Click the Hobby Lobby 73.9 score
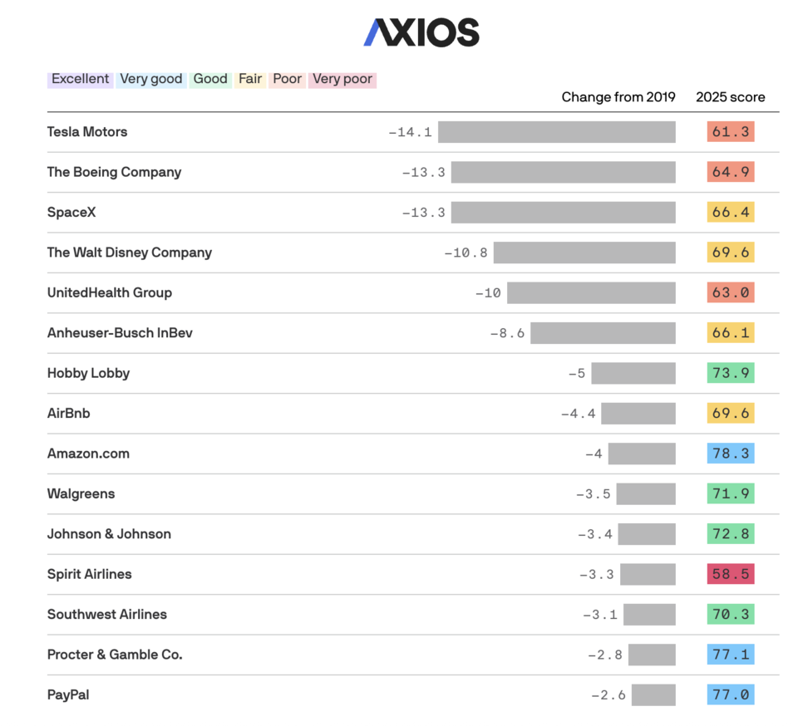 [731, 373]
